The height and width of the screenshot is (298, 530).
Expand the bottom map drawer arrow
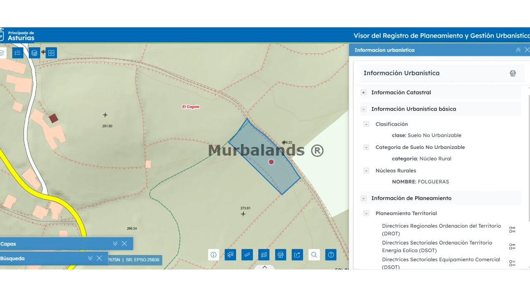pos(265,267)
